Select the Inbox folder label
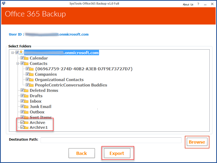Screen dimensions: 217x163 (35, 101)
